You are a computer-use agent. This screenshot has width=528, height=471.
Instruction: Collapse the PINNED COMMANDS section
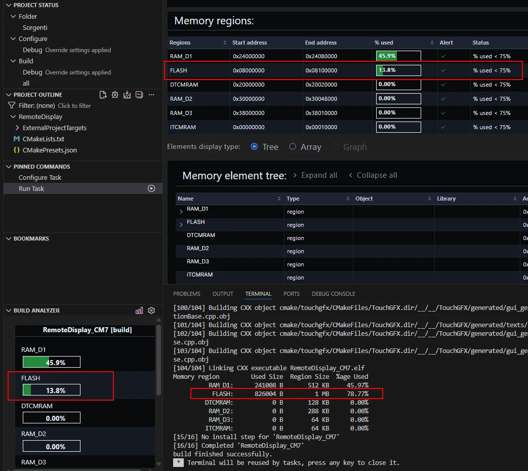pos(9,167)
